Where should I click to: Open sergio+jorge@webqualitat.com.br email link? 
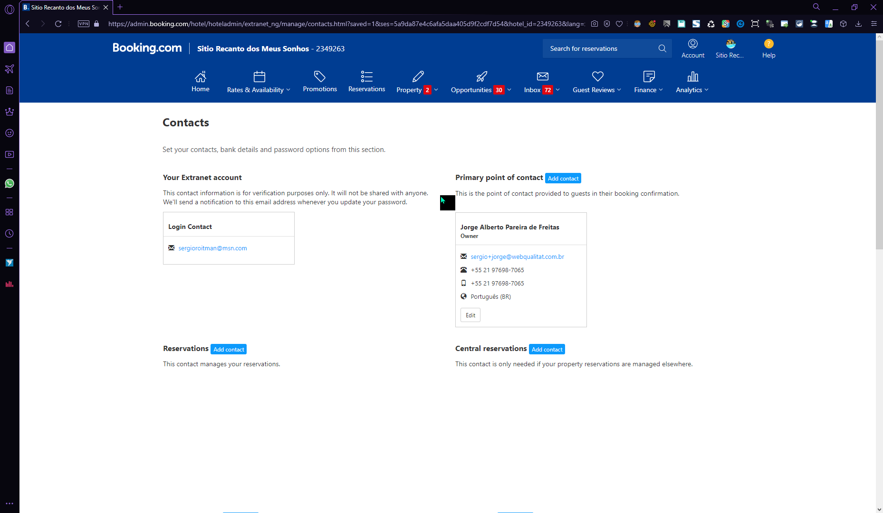(x=518, y=256)
